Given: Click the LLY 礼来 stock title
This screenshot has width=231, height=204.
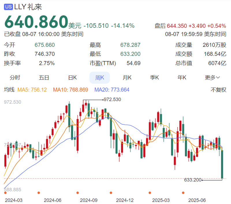Looking at the screenshot, I should coord(28,7).
